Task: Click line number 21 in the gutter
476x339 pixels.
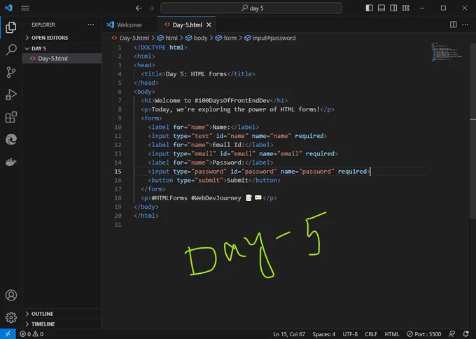Action: tap(118, 224)
